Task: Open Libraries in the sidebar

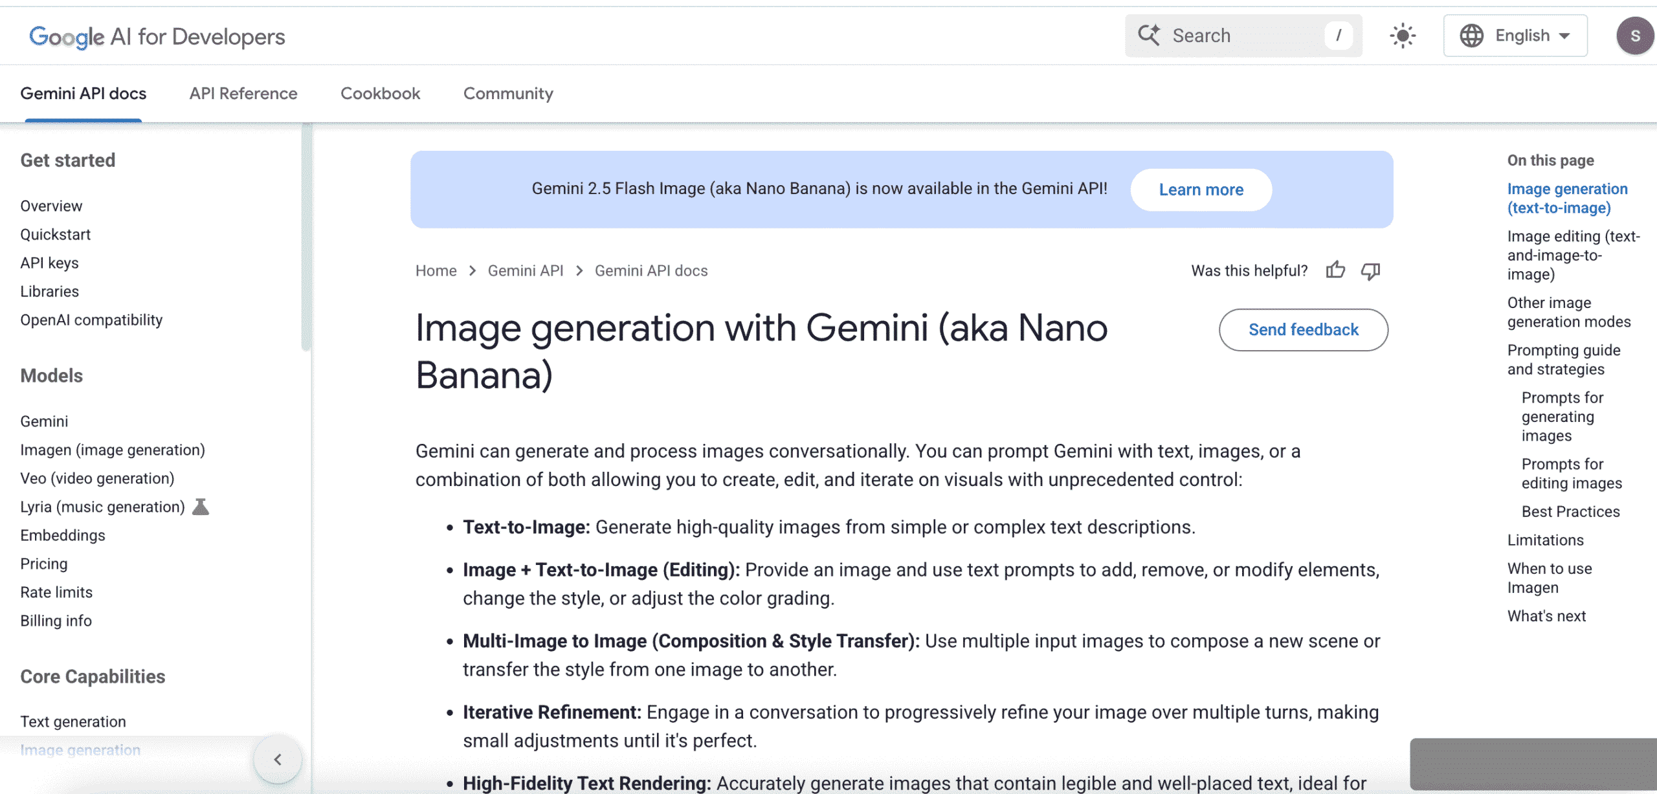Action: (49, 291)
